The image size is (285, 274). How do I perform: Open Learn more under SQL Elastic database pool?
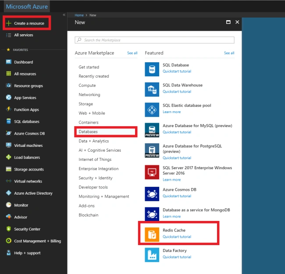[171, 112]
